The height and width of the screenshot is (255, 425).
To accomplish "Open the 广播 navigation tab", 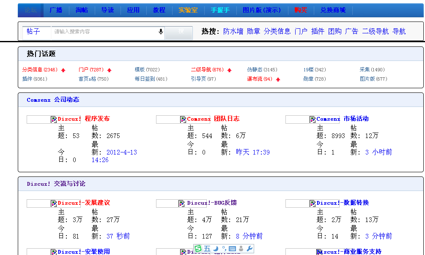I will [56, 10].
